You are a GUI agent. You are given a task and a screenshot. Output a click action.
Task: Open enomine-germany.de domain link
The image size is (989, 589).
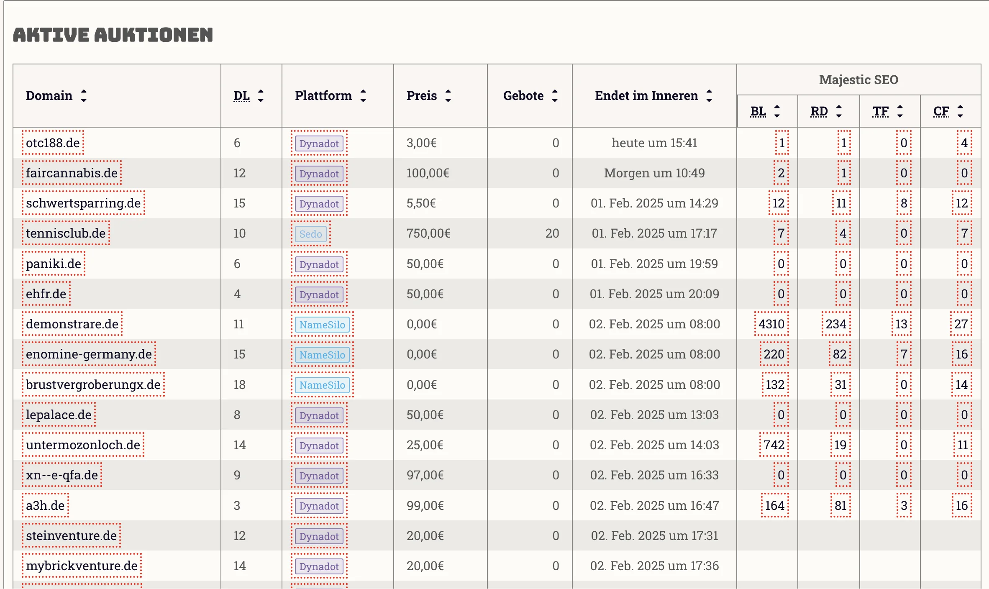coord(89,354)
